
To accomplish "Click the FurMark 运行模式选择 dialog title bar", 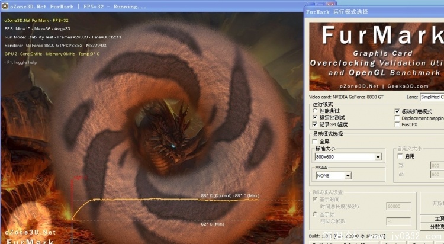I will pos(374,12).
